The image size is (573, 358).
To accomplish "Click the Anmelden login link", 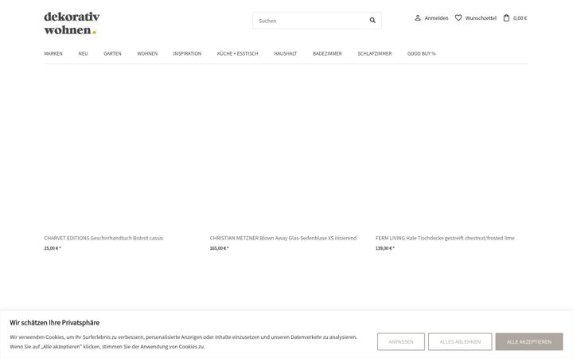I will [x=436, y=18].
